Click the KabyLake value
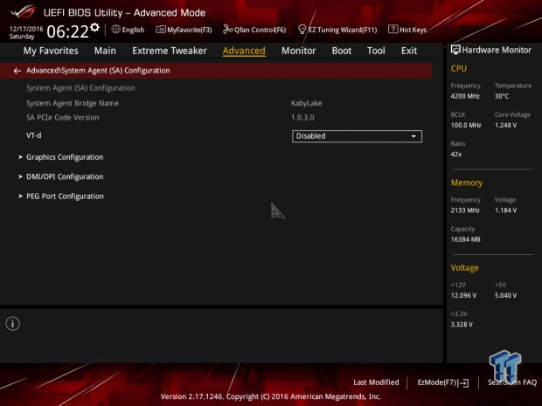542x406 pixels. pos(307,103)
